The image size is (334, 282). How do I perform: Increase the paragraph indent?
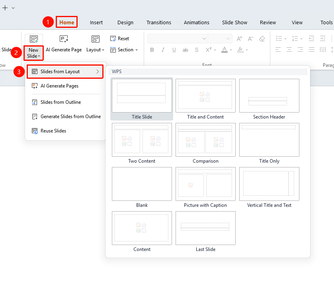[323, 39]
